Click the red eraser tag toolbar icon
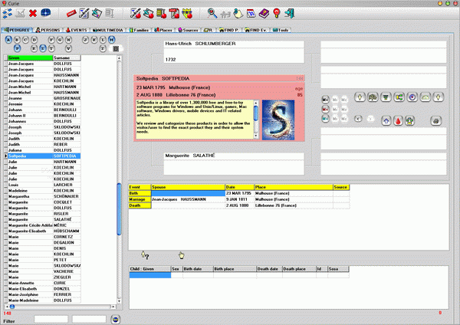The width and height of the screenshot is (460, 325). (x=71, y=14)
